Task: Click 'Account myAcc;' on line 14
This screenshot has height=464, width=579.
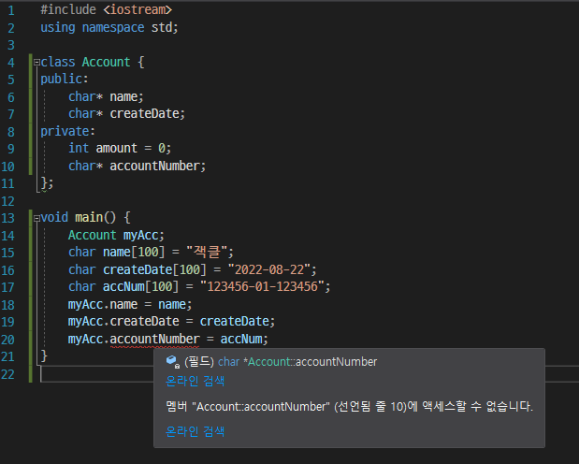Action: (116, 235)
